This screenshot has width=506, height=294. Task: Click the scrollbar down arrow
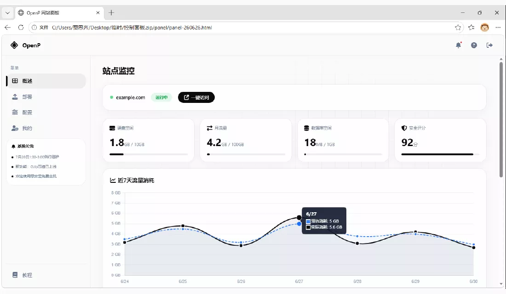501,284
